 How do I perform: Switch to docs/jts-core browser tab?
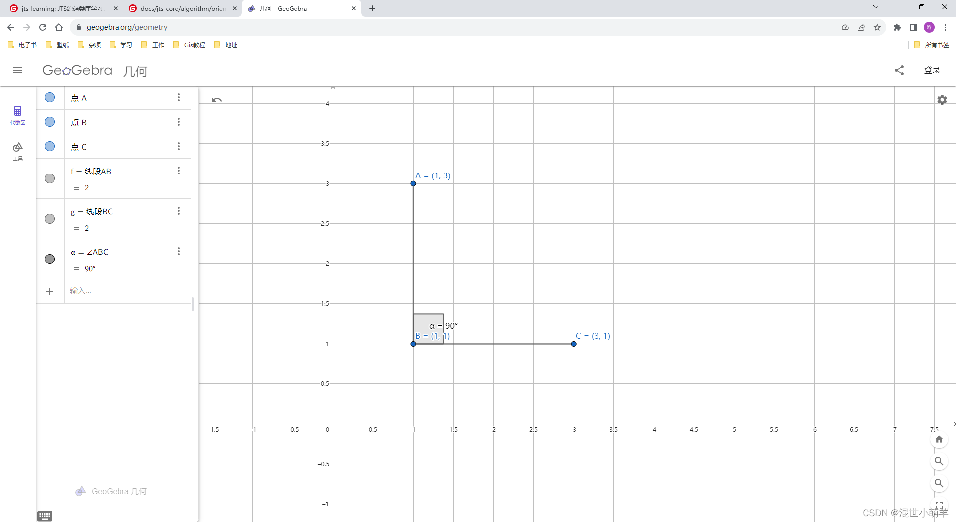tap(183, 8)
